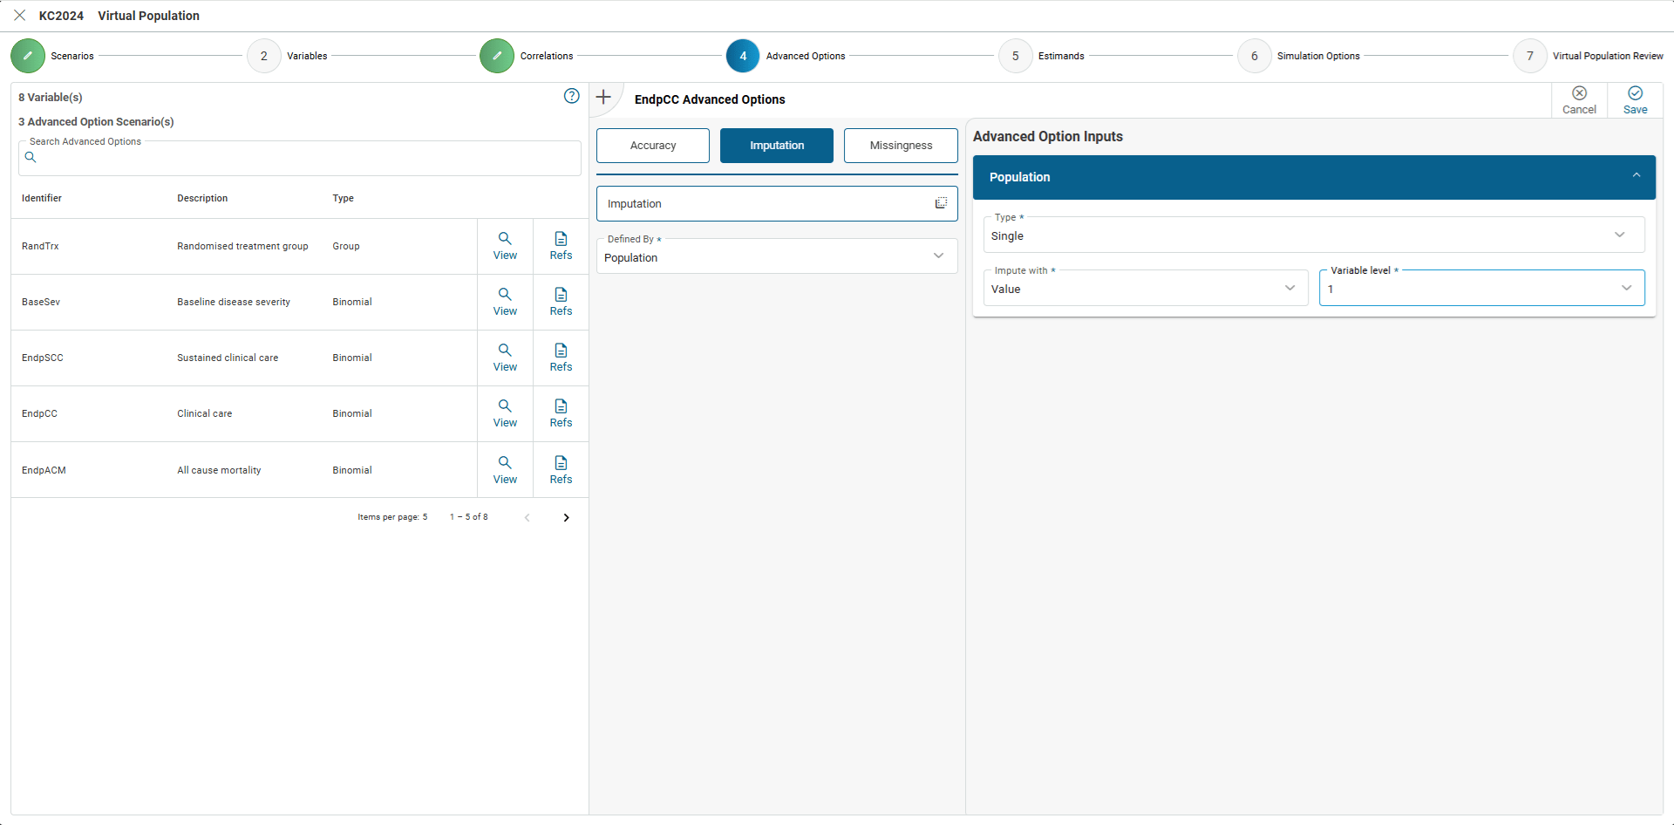Click the '1 – 5 of 8' pagination text
This screenshot has height=825, width=1674.
469,517
